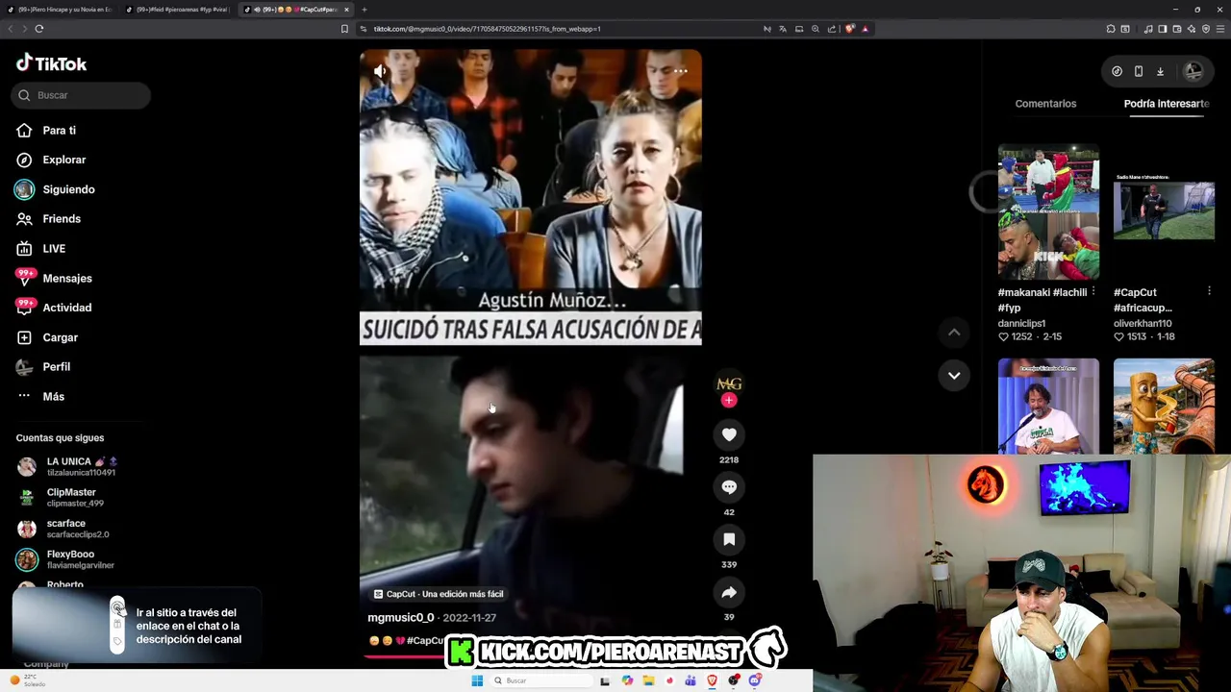Open the comments bubble icon
This screenshot has height=692, width=1231.
[x=729, y=487]
